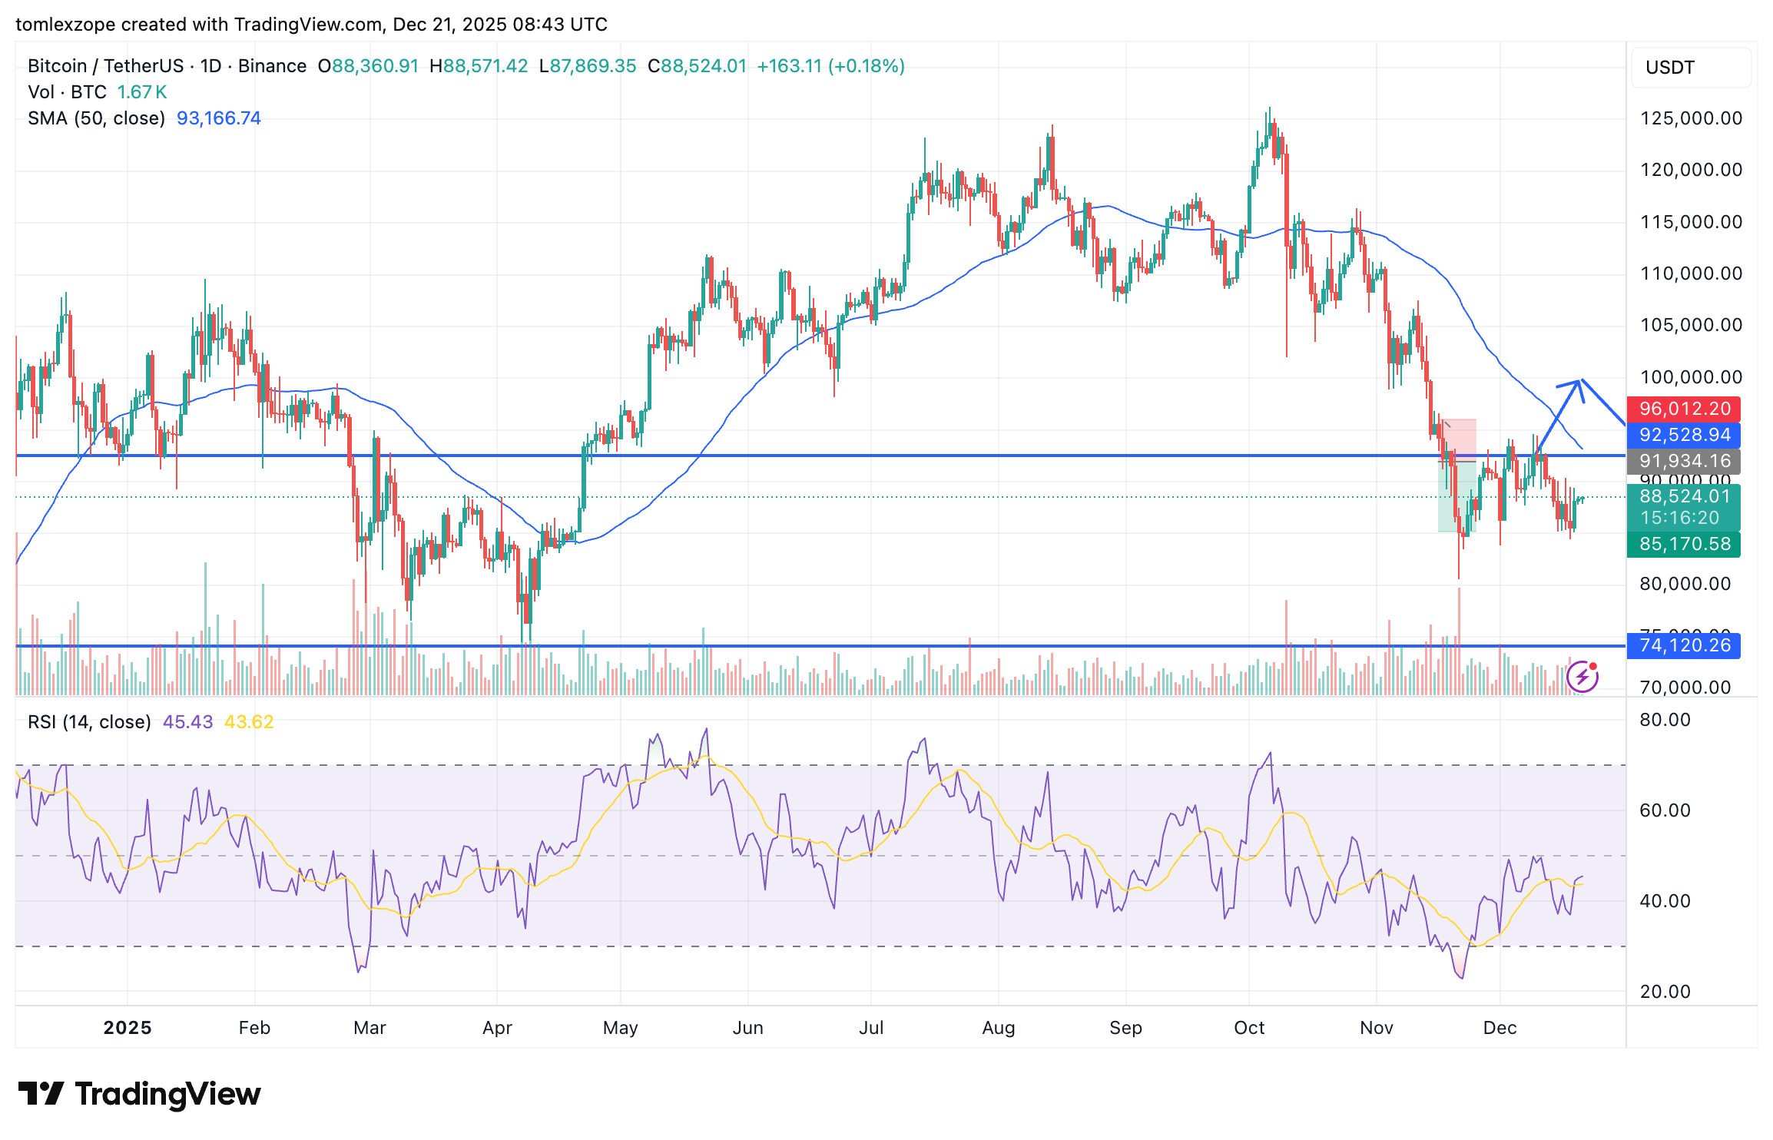Select the RSI (14, close) indicator legend
The image size is (1773, 1140).
89,722
